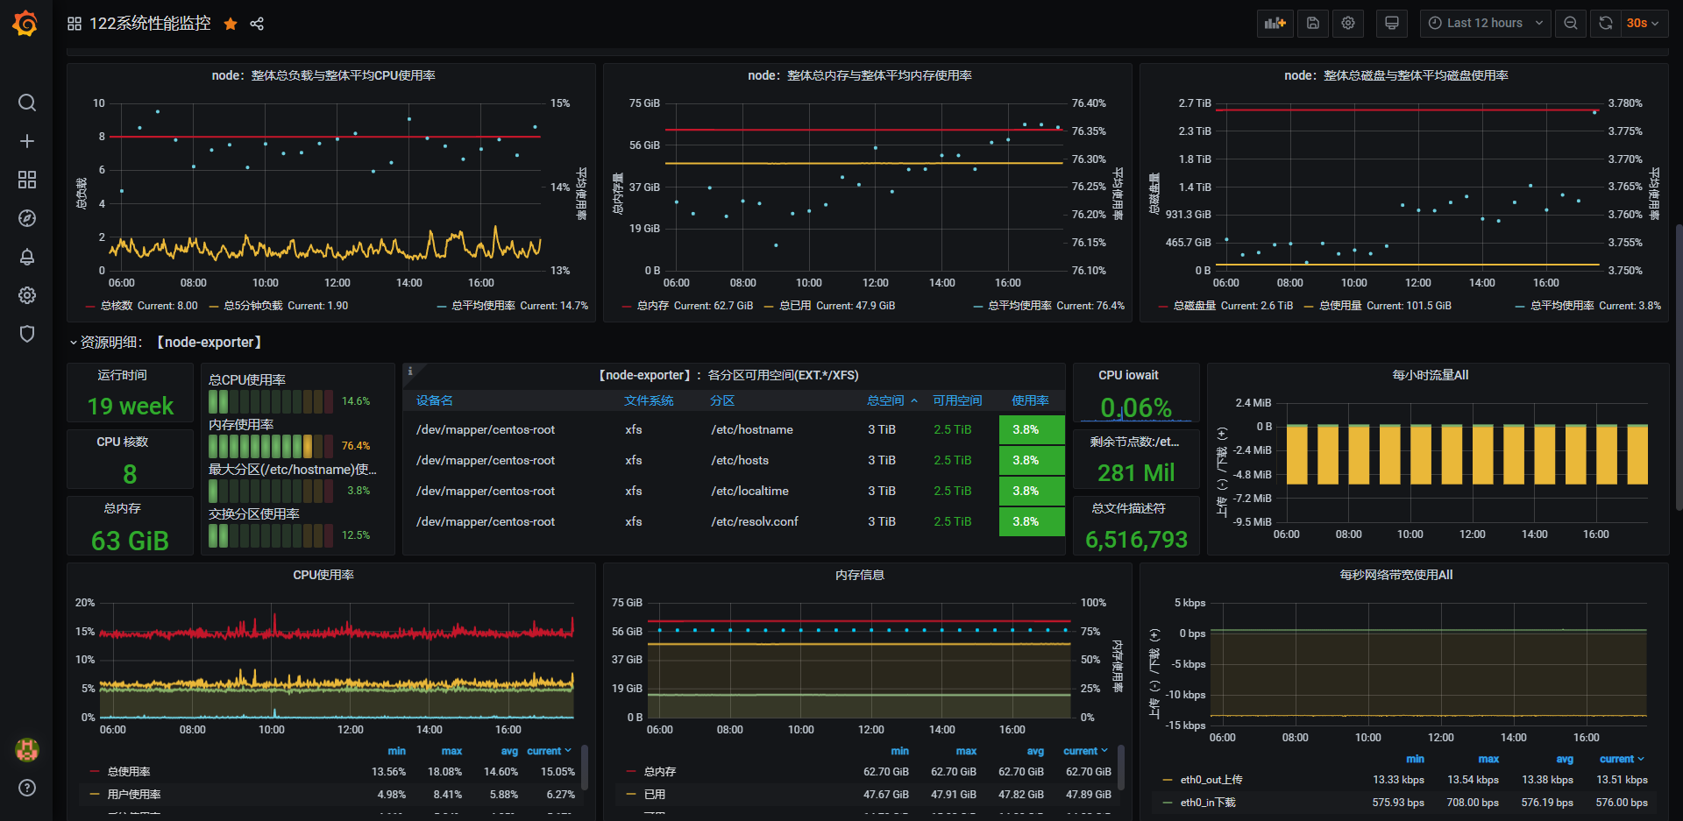Open the CPU iowait panel title menu

1128,375
